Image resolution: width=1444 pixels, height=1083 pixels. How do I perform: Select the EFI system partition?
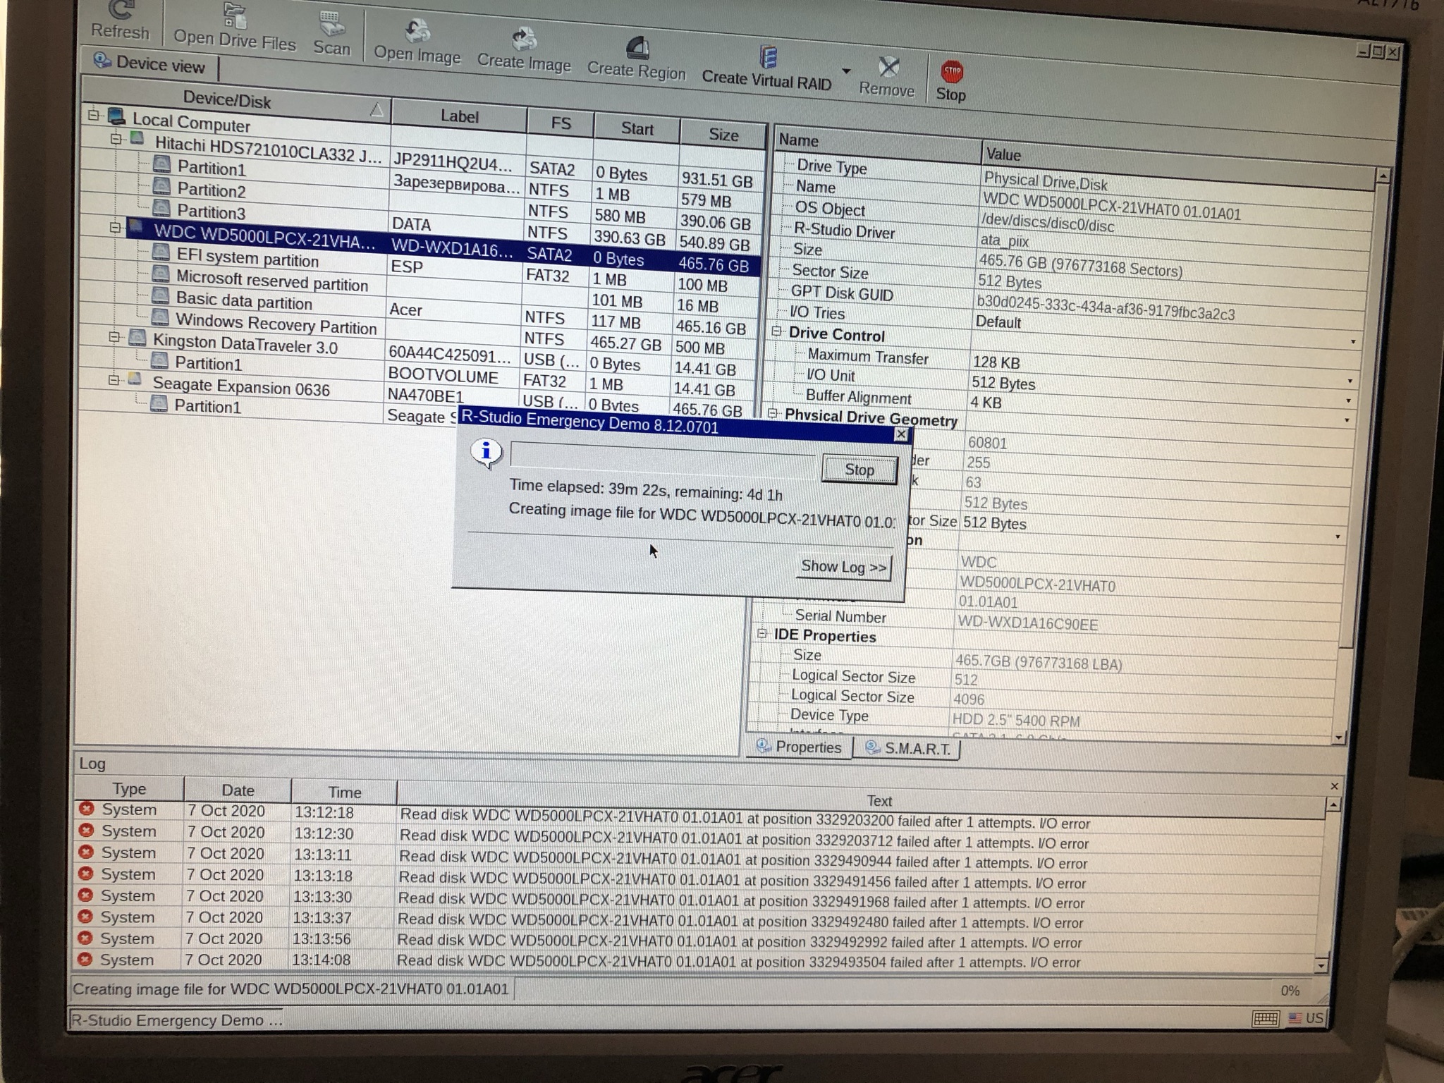click(x=247, y=257)
